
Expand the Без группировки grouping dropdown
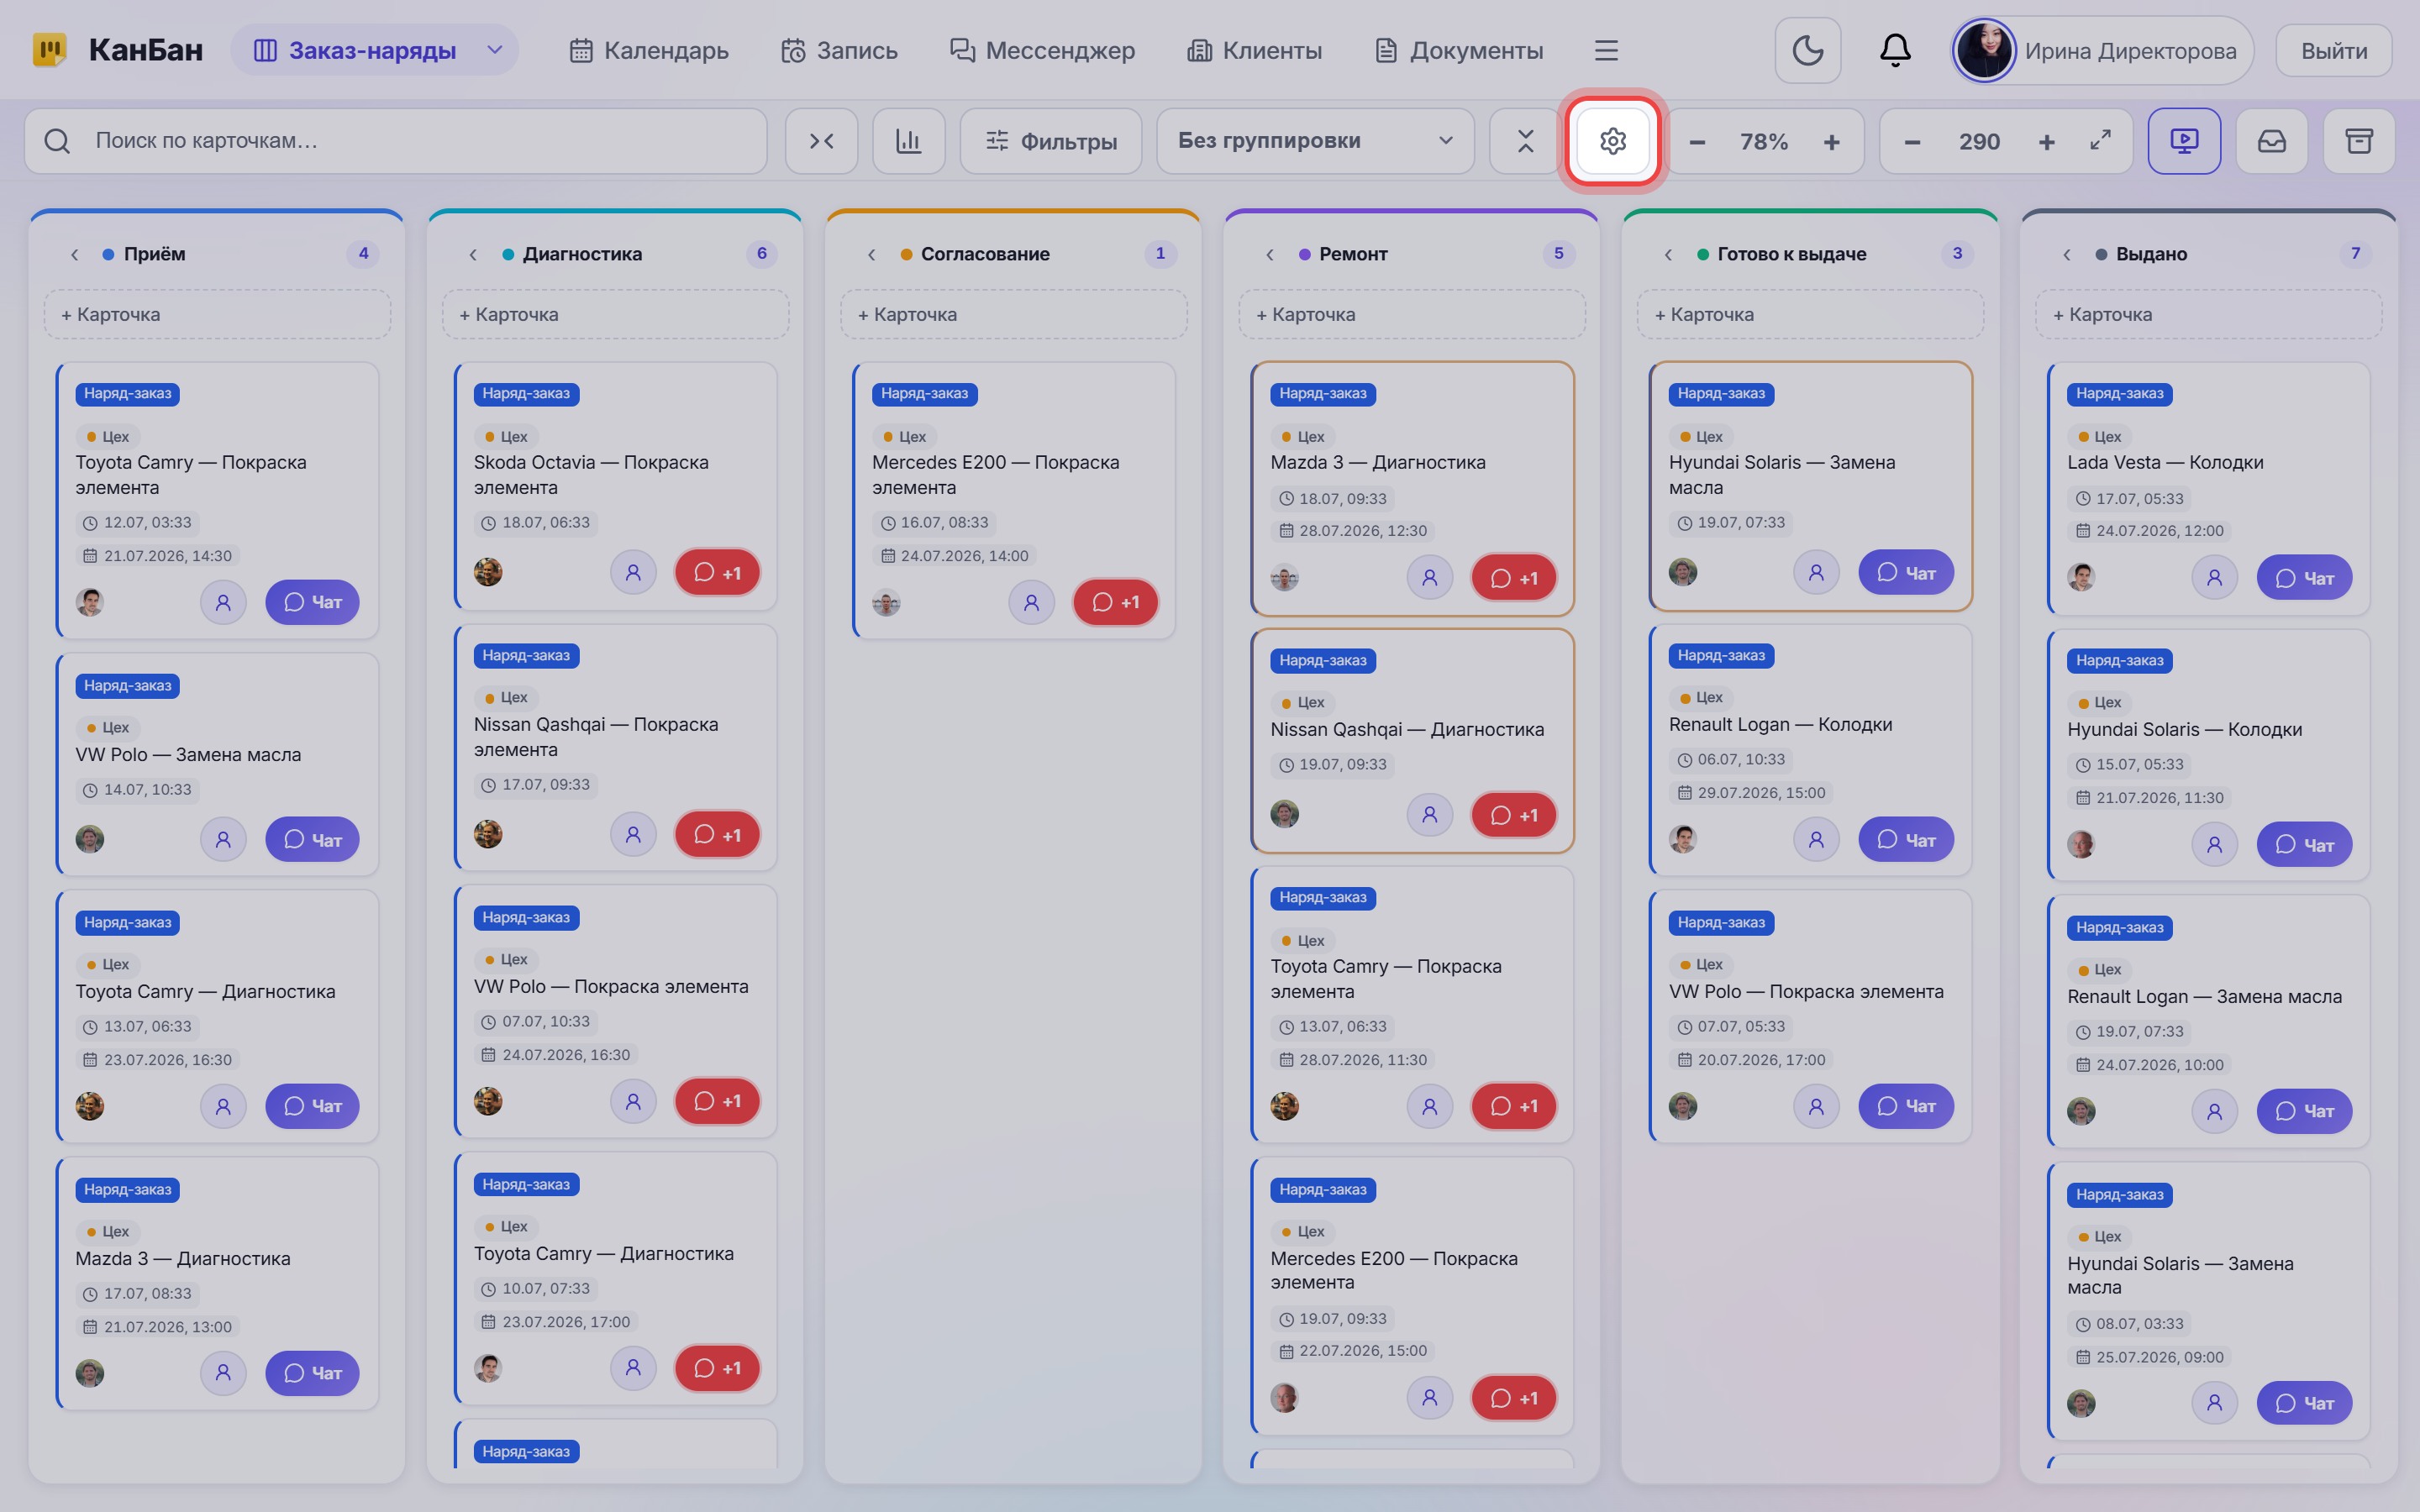(x=1315, y=141)
